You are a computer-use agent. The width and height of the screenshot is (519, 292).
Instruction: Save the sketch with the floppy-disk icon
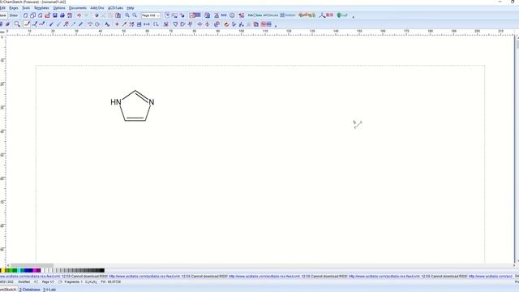coord(55,15)
